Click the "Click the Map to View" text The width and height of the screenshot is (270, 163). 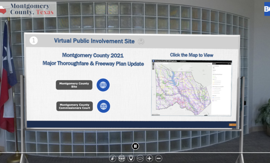191,55
